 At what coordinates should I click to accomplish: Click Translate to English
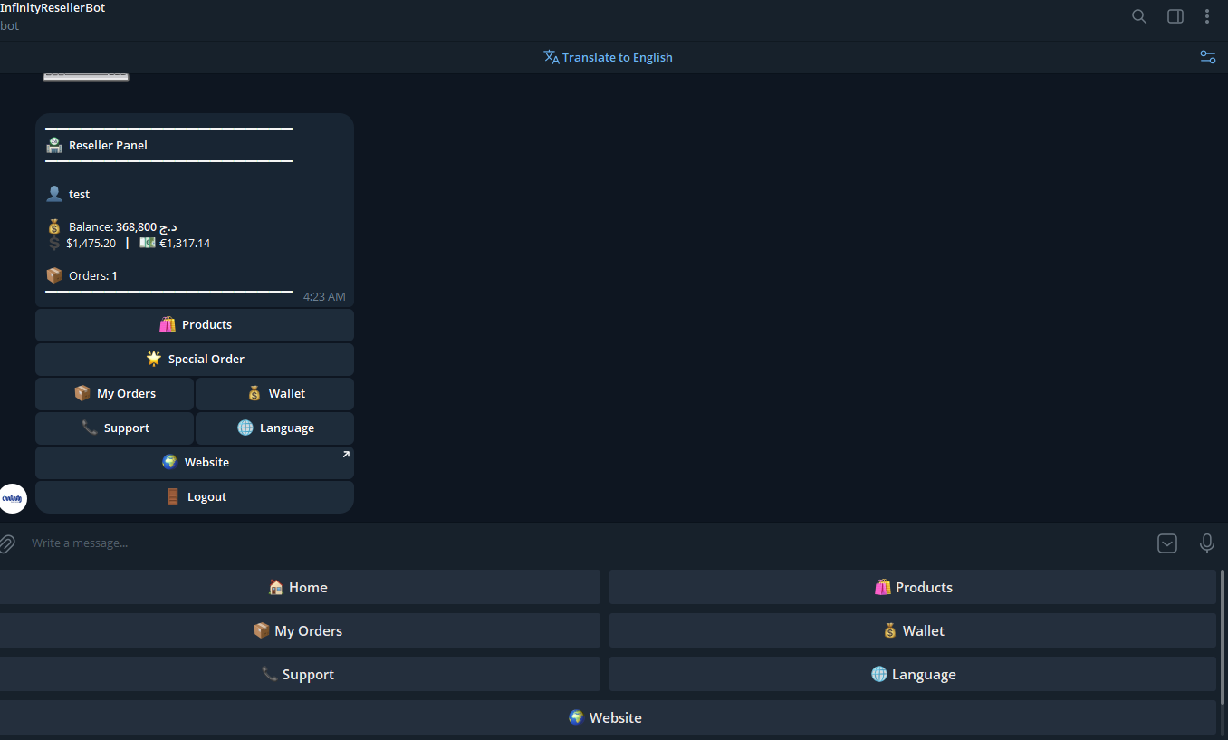(608, 56)
